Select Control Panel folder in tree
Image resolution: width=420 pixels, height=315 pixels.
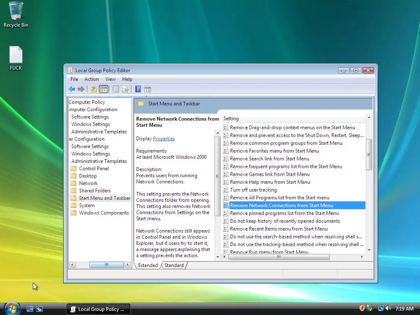(x=94, y=169)
